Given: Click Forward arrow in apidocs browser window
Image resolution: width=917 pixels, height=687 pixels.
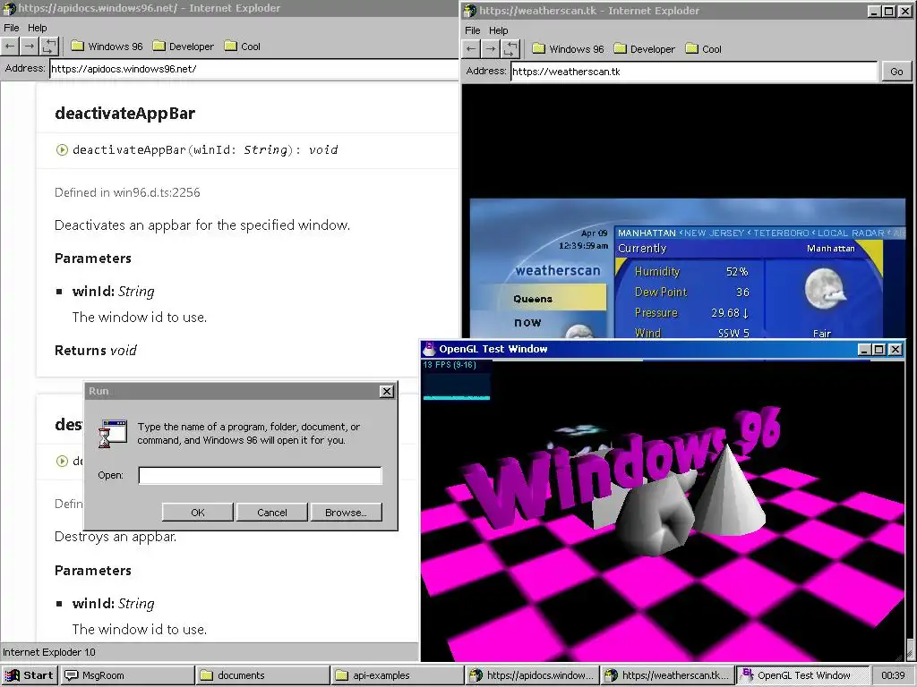Looking at the screenshot, I should (30, 47).
